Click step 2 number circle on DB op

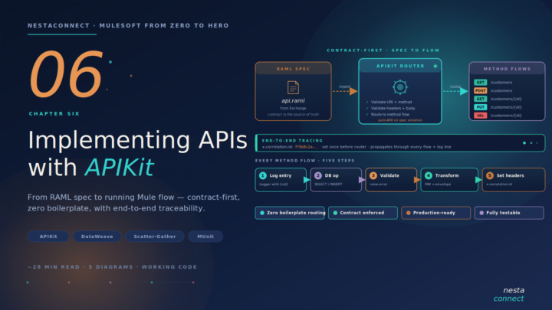pos(318,175)
